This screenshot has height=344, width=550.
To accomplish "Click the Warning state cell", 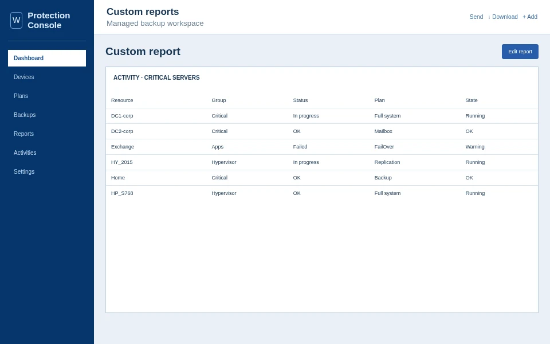I will (474, 147).
